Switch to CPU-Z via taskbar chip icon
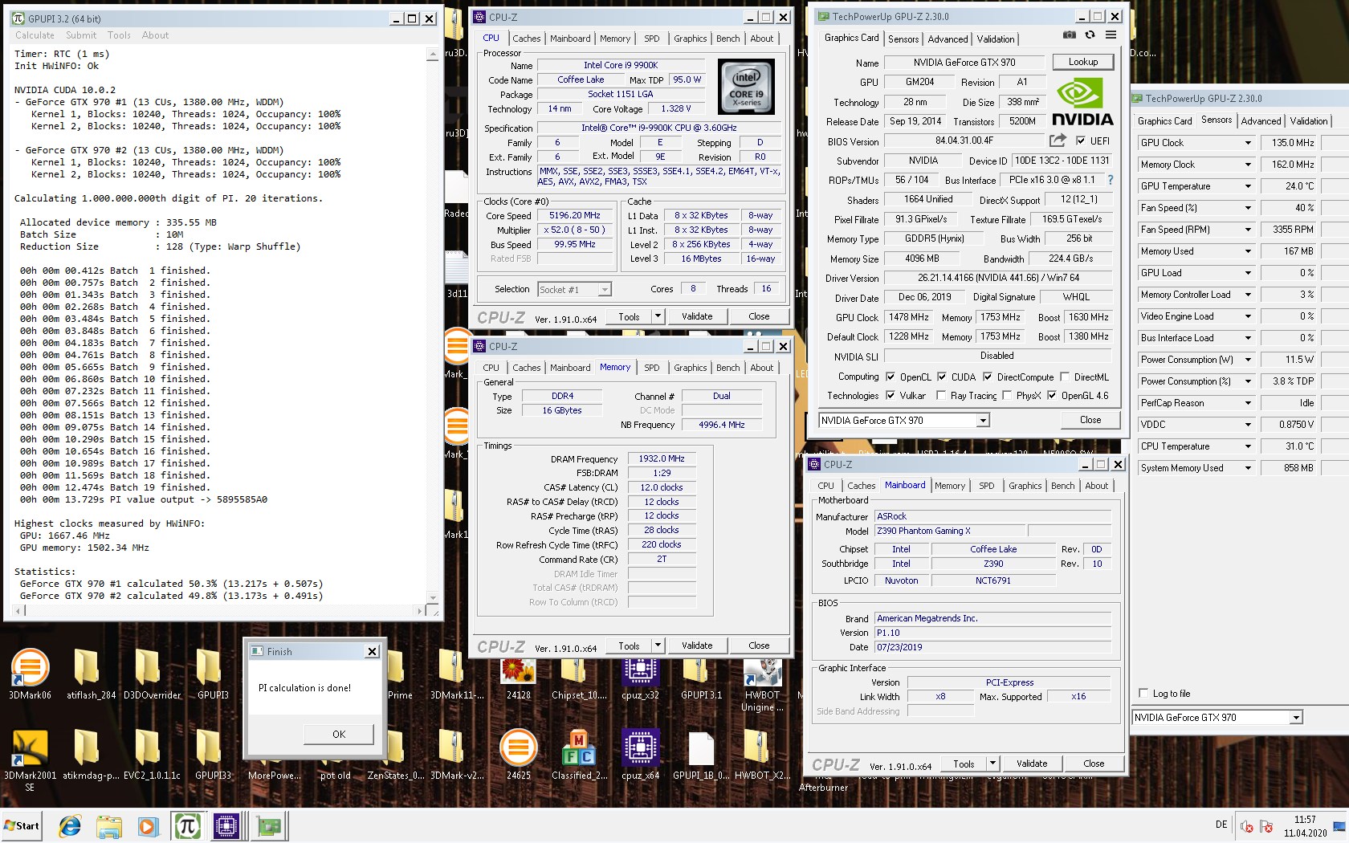 click(226, 825)
